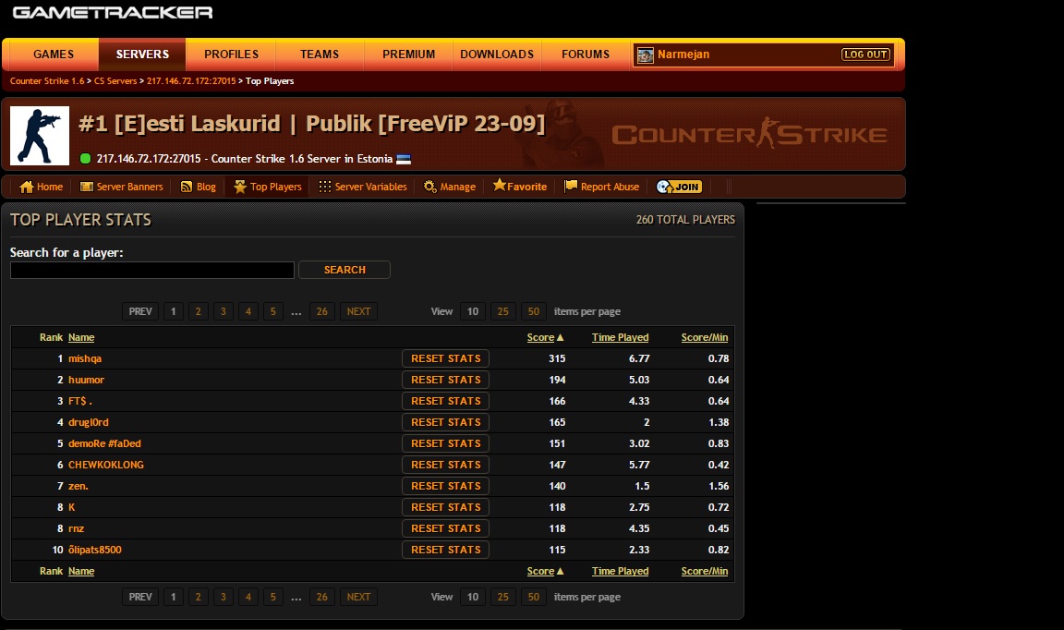Click the SEARCH button
1064x630 pixels.
345,270
